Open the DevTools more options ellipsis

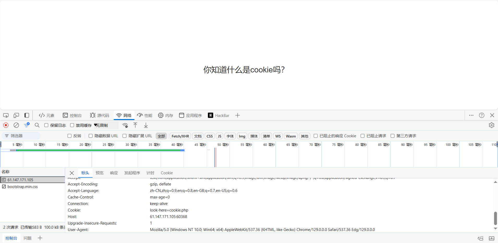(471, 115)
